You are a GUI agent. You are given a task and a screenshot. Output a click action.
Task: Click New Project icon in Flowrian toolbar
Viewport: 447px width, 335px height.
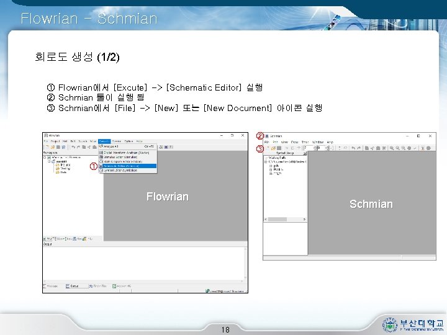click(x=47, y=147)
